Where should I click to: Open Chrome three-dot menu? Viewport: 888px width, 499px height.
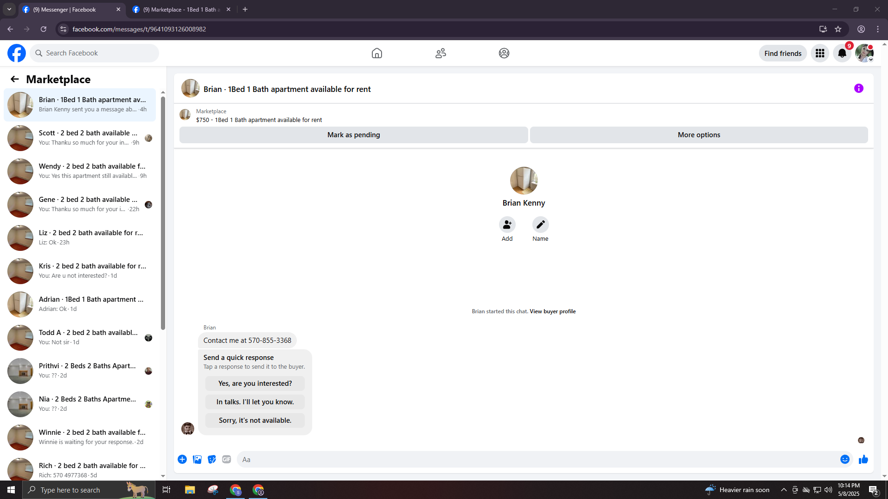878,29
